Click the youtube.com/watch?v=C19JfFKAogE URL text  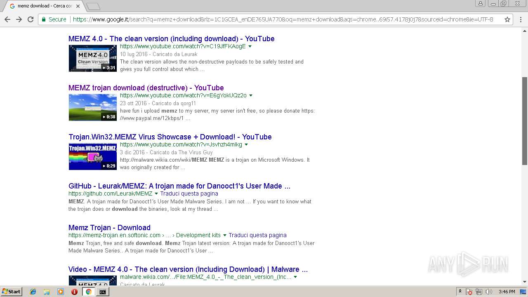183,47
